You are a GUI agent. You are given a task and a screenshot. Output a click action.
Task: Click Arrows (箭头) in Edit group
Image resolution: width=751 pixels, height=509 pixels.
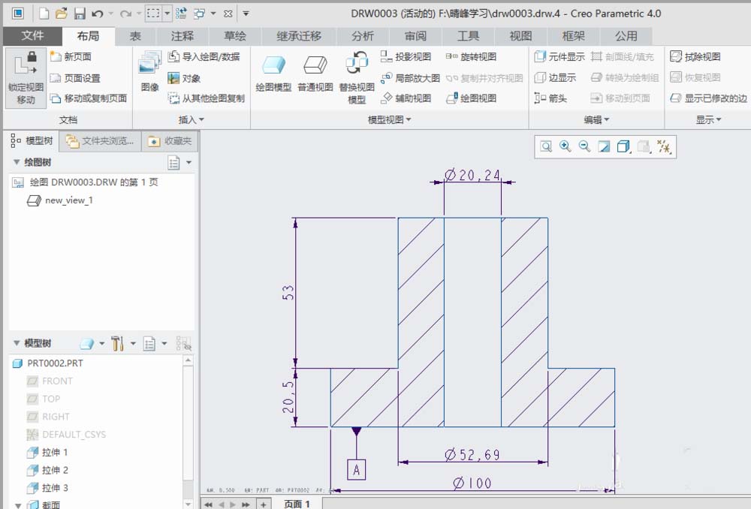point(550,98)
